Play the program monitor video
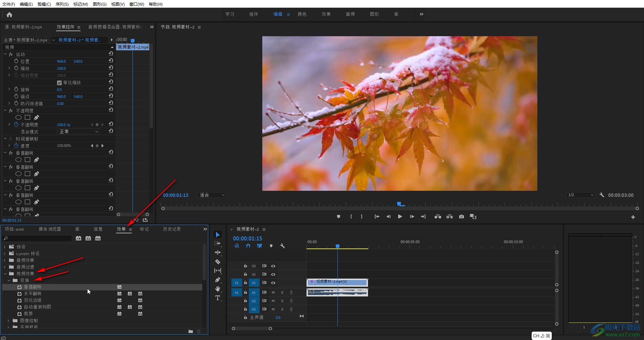This screenshot has height=340, width=644. tap(400, 217)
